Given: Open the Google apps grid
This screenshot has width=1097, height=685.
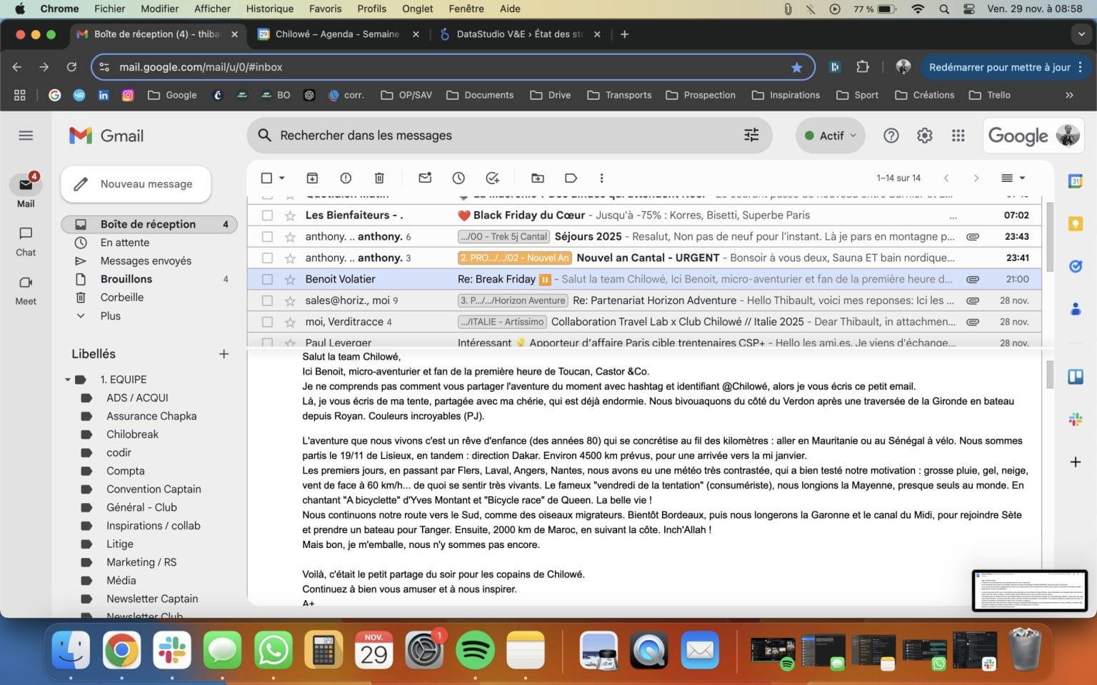Looking at the screenshot, I should pos(958,136).
